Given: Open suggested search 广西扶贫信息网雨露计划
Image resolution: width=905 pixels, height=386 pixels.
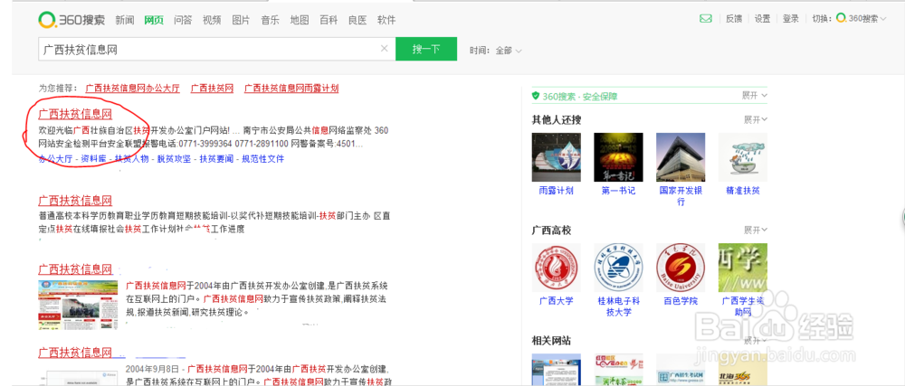Looking at the screenshot, I should (x=291, y=89).
